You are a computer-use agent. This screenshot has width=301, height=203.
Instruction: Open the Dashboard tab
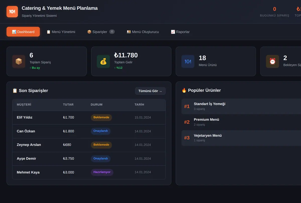click(23, 32)
